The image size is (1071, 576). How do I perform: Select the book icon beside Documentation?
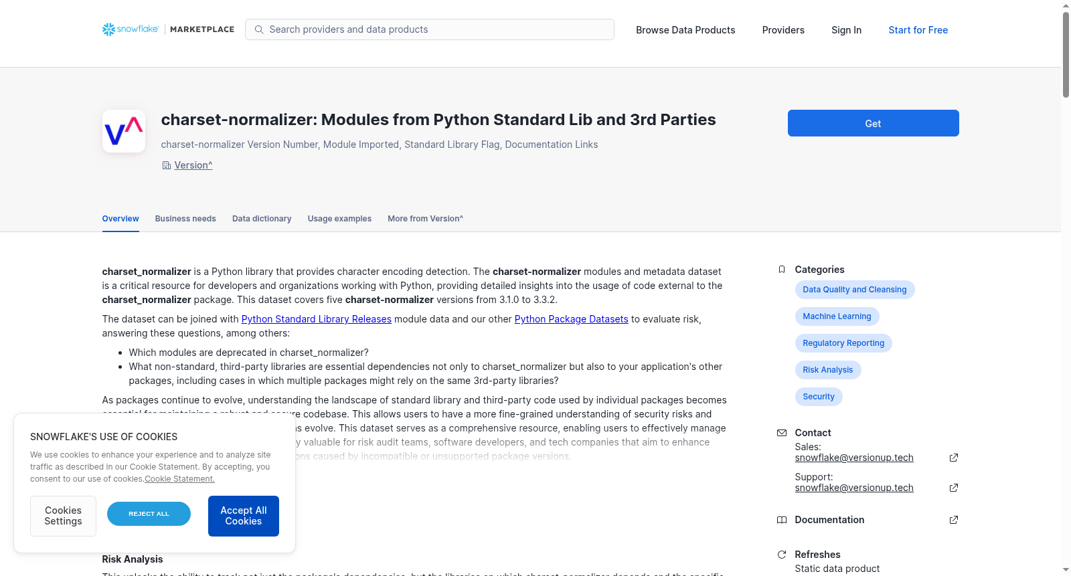(782, 520)
